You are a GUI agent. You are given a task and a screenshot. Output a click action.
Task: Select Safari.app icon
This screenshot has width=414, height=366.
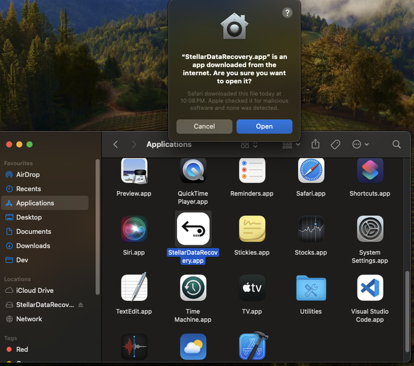click(311, 170)
